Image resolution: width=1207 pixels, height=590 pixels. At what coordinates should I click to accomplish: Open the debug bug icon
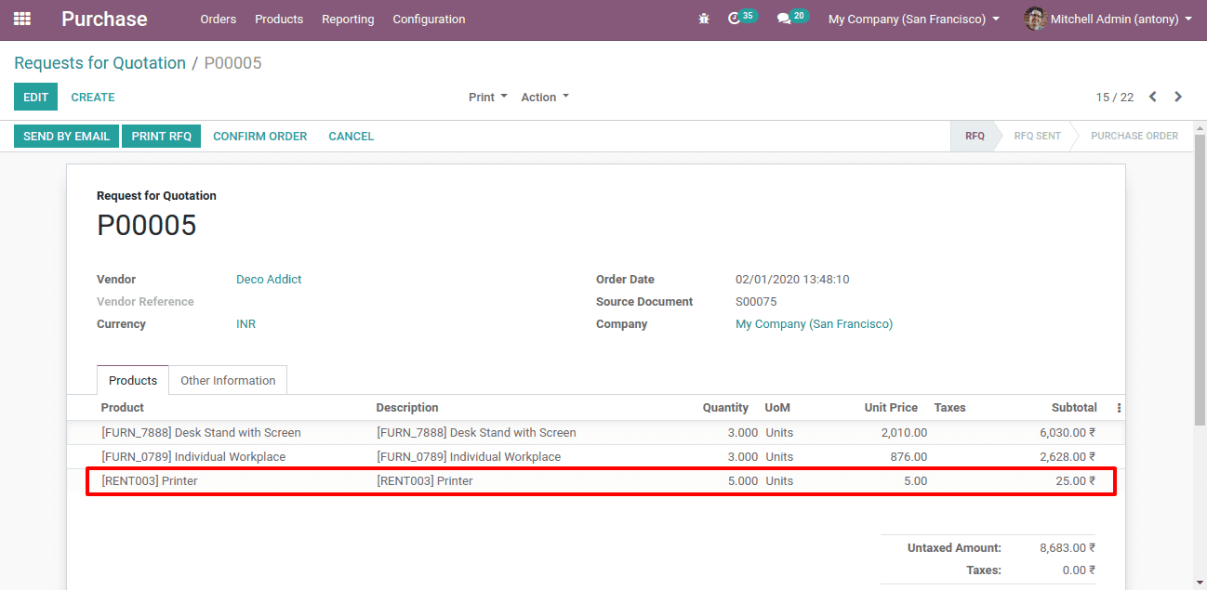pos(704,19)
